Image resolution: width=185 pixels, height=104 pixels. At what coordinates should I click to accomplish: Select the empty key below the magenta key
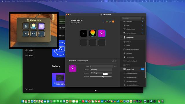(x=102, y=42)
